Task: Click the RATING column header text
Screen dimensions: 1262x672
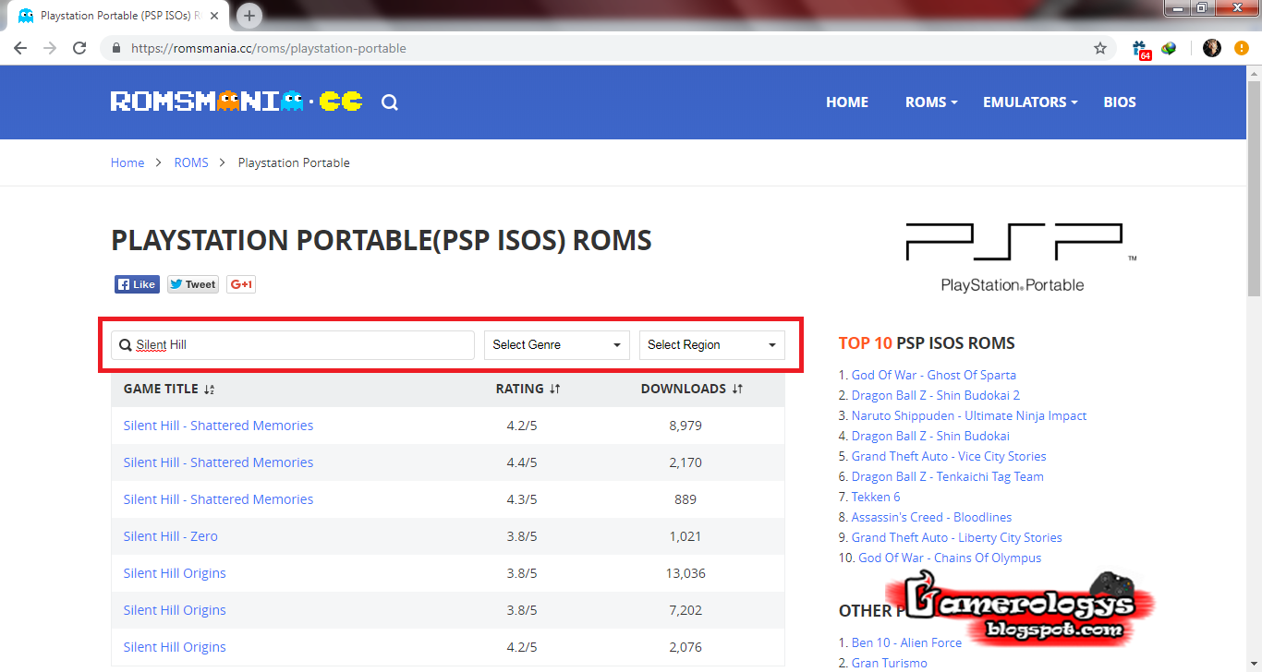Action: click(x=519, y=389)
